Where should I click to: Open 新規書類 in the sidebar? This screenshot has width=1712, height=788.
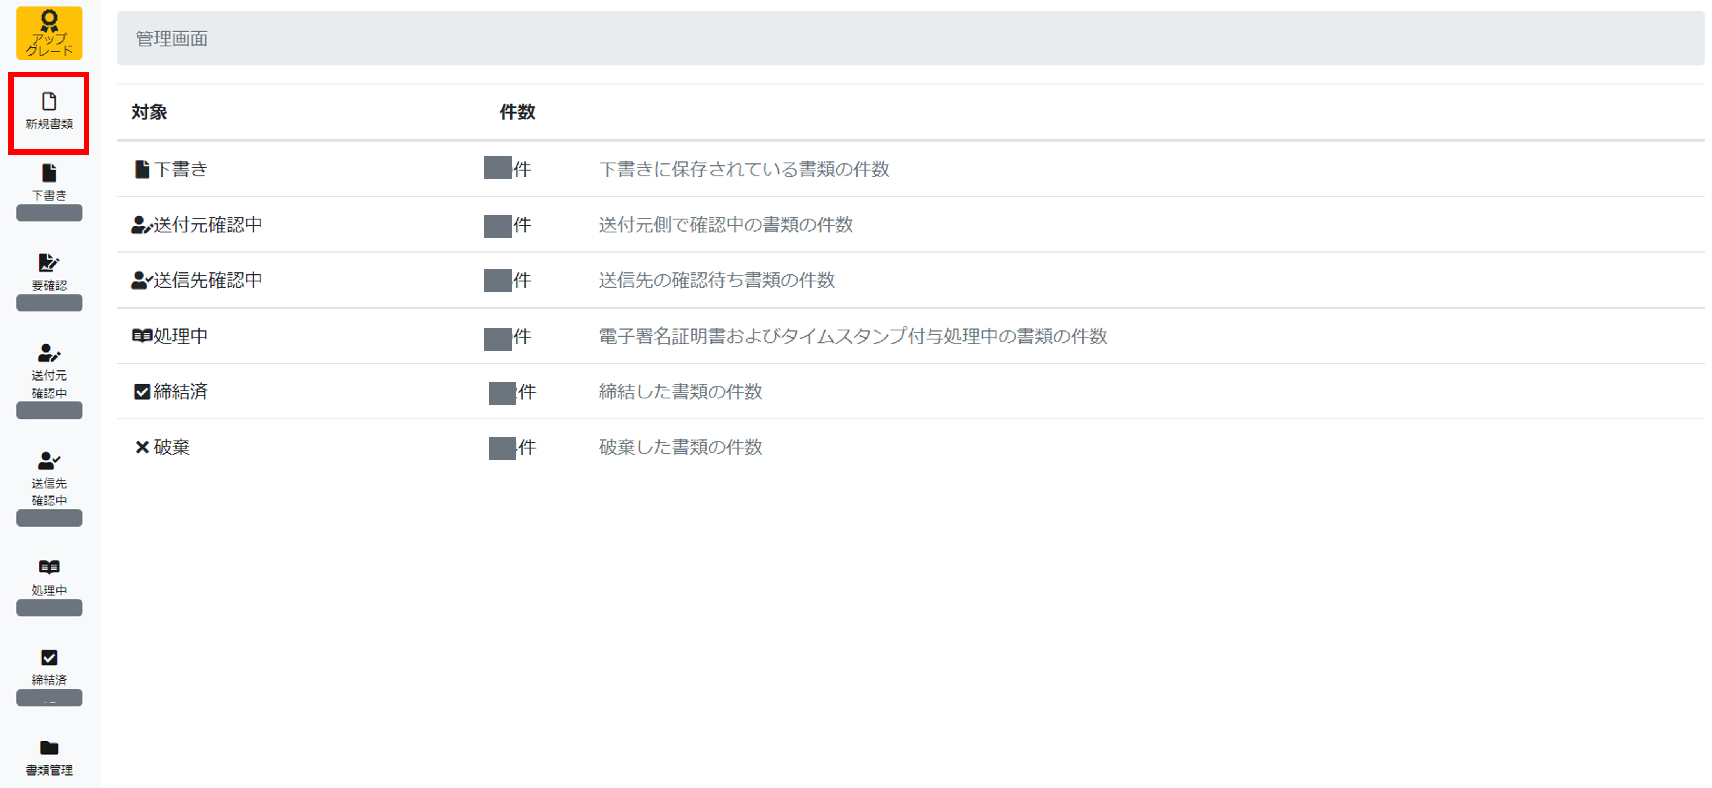[x=49, y=112]
